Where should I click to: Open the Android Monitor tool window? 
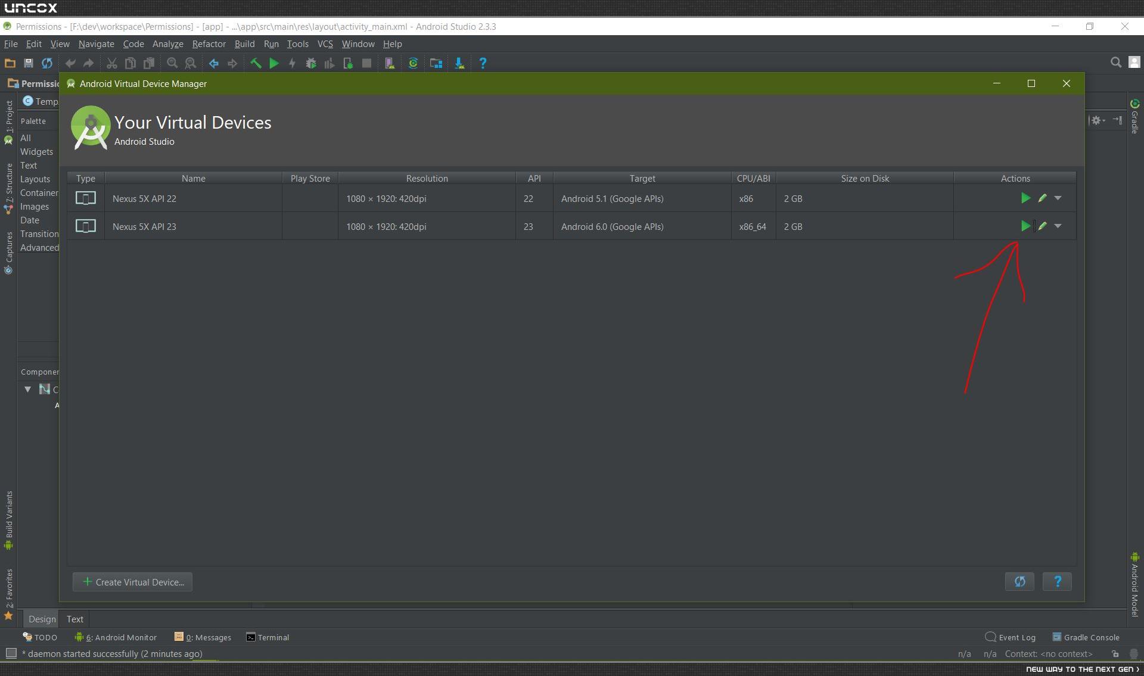point(116,637)
